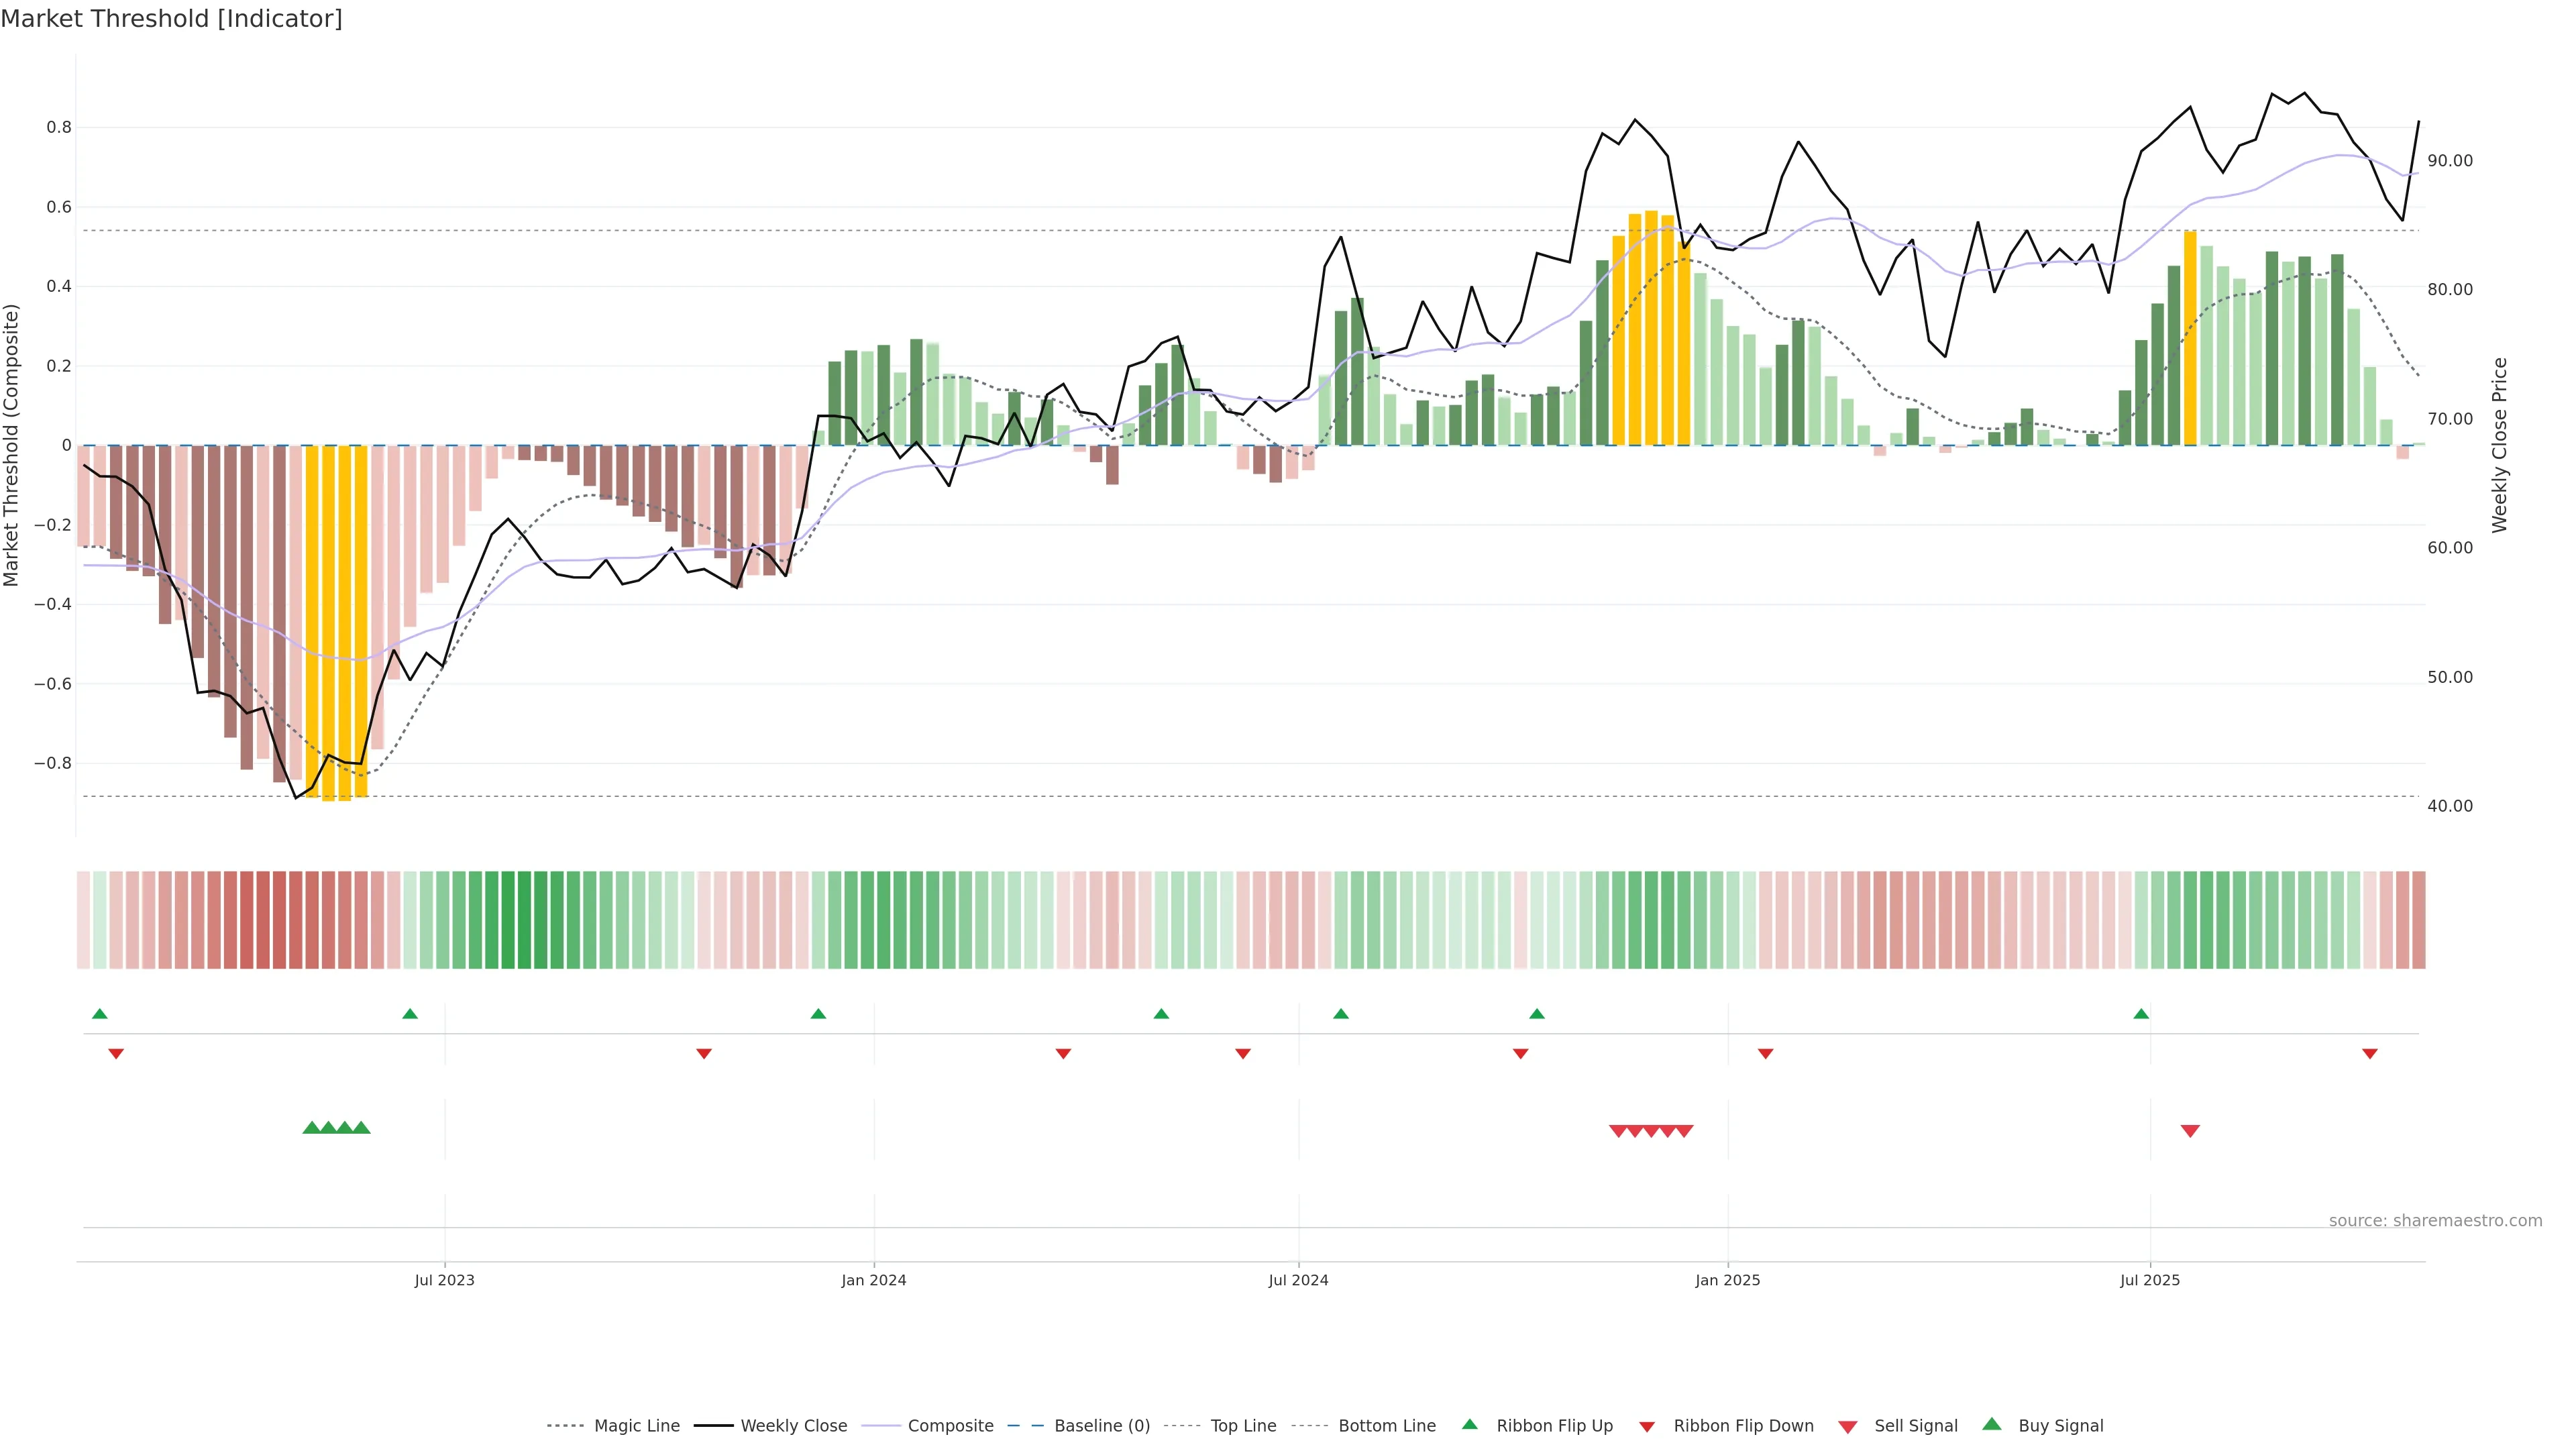The width and height of the screenshot is (2576, 1449).
Task: Click the first green ribbon flip up marker
Action: 100,1014
